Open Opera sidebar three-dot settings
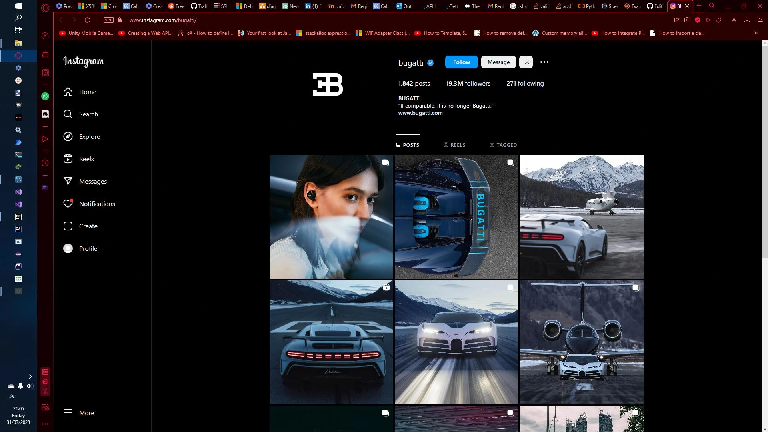The image size is (768, 432). coord(45,424)
